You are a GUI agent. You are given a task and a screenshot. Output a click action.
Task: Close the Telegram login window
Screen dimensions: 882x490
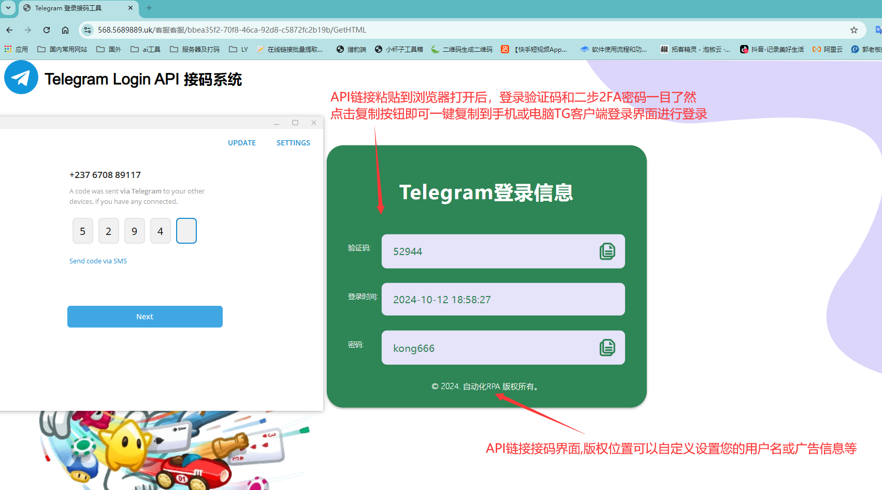[x=314, y=123]
